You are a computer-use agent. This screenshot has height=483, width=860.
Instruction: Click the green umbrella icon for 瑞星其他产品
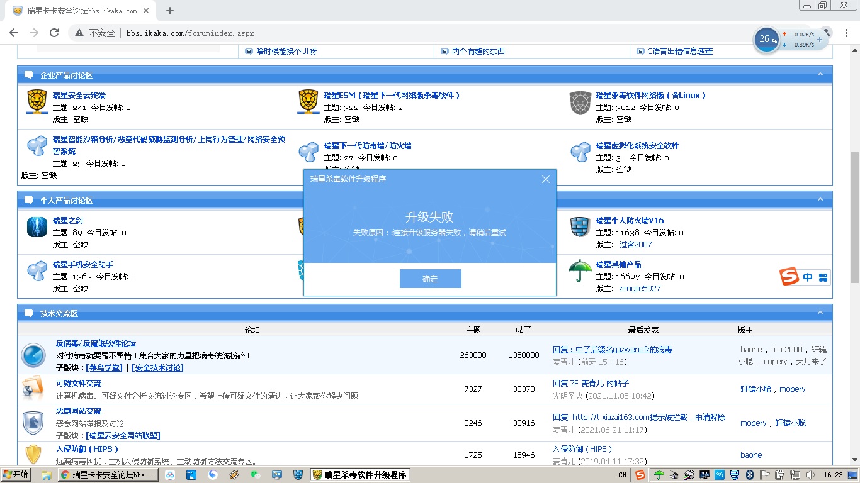(x=580, y=271)
